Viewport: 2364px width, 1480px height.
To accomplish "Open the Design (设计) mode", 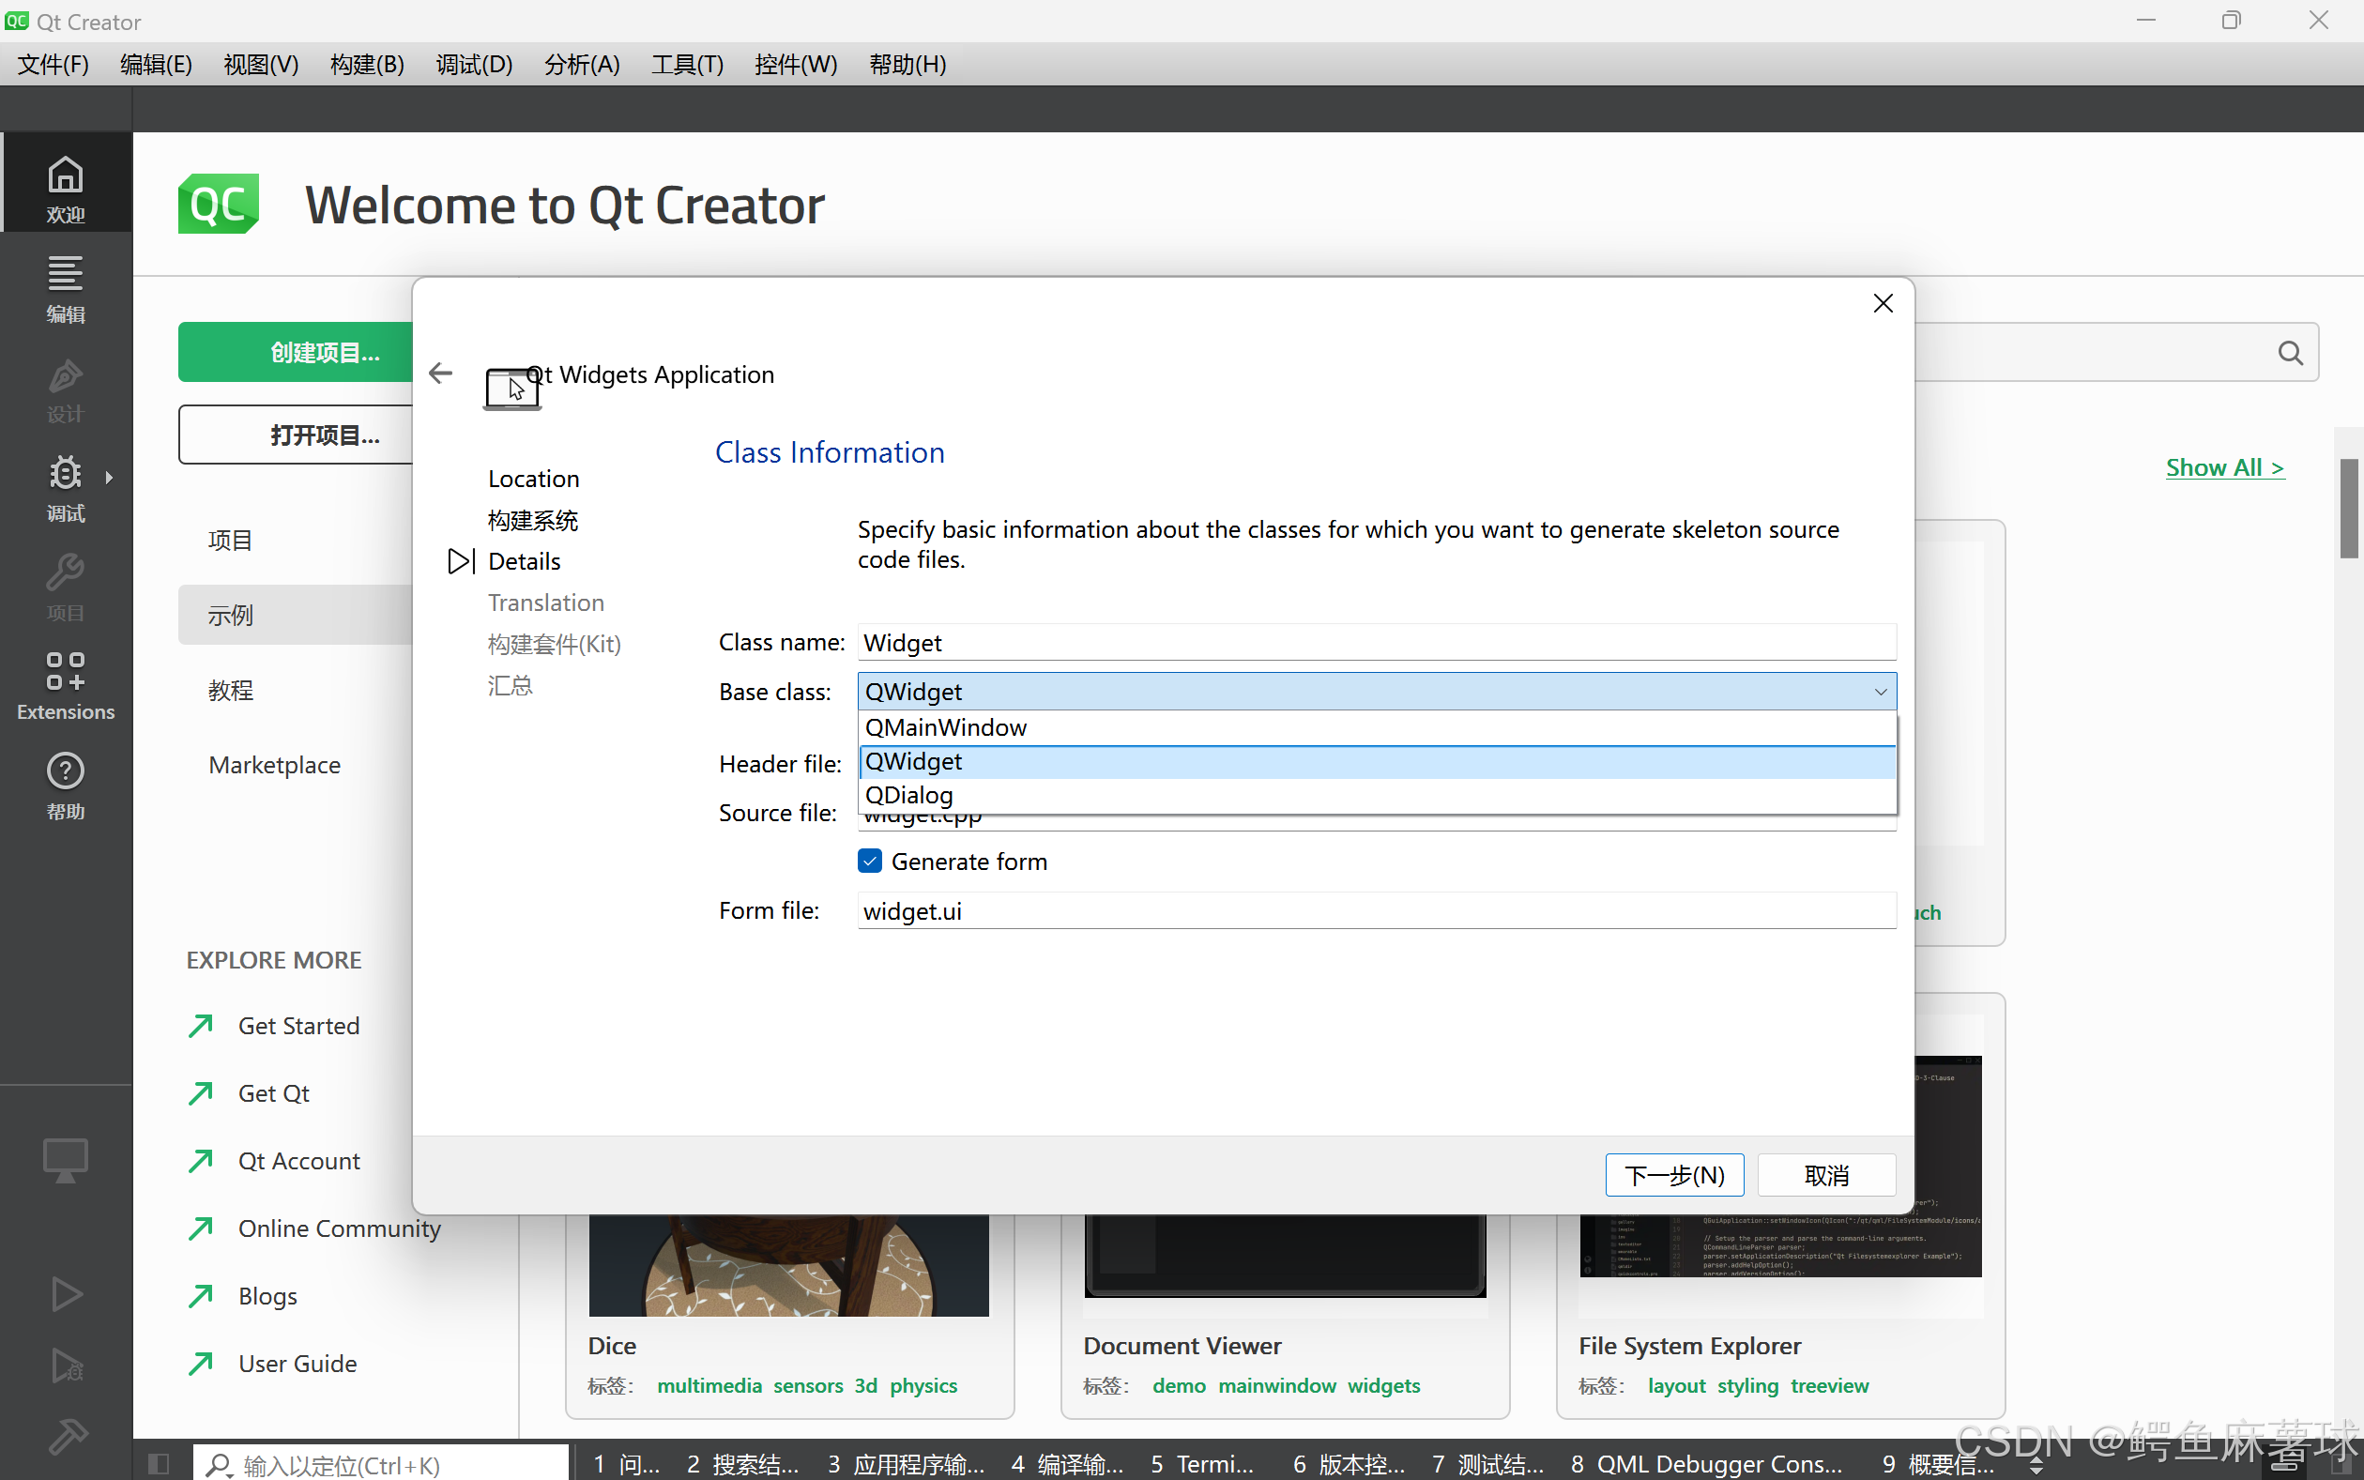I will tap(66, 389).
